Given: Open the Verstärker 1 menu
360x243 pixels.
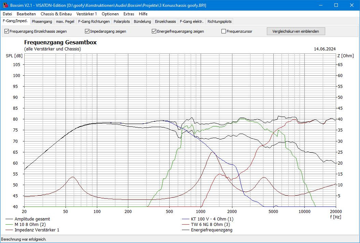Looking at the screenshot, I should coord(86,14).
